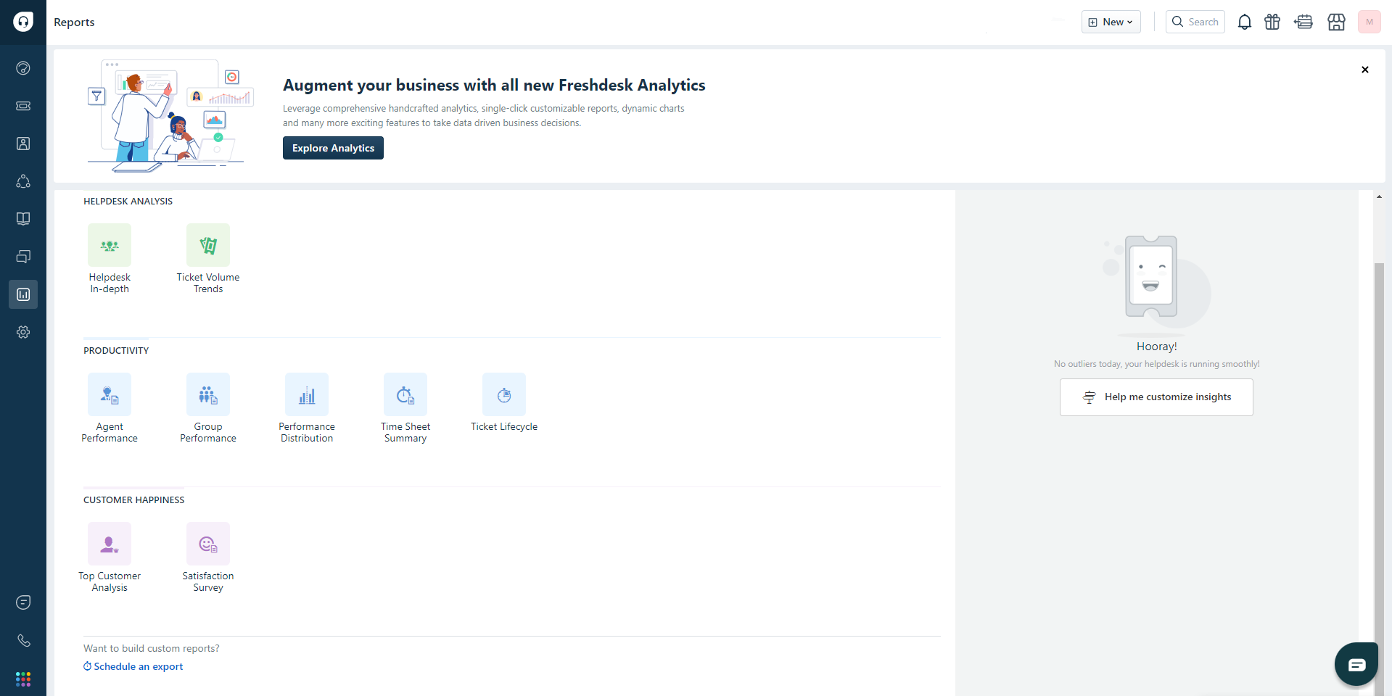Open the chat bubble sidebar icon

pos(23,602)
